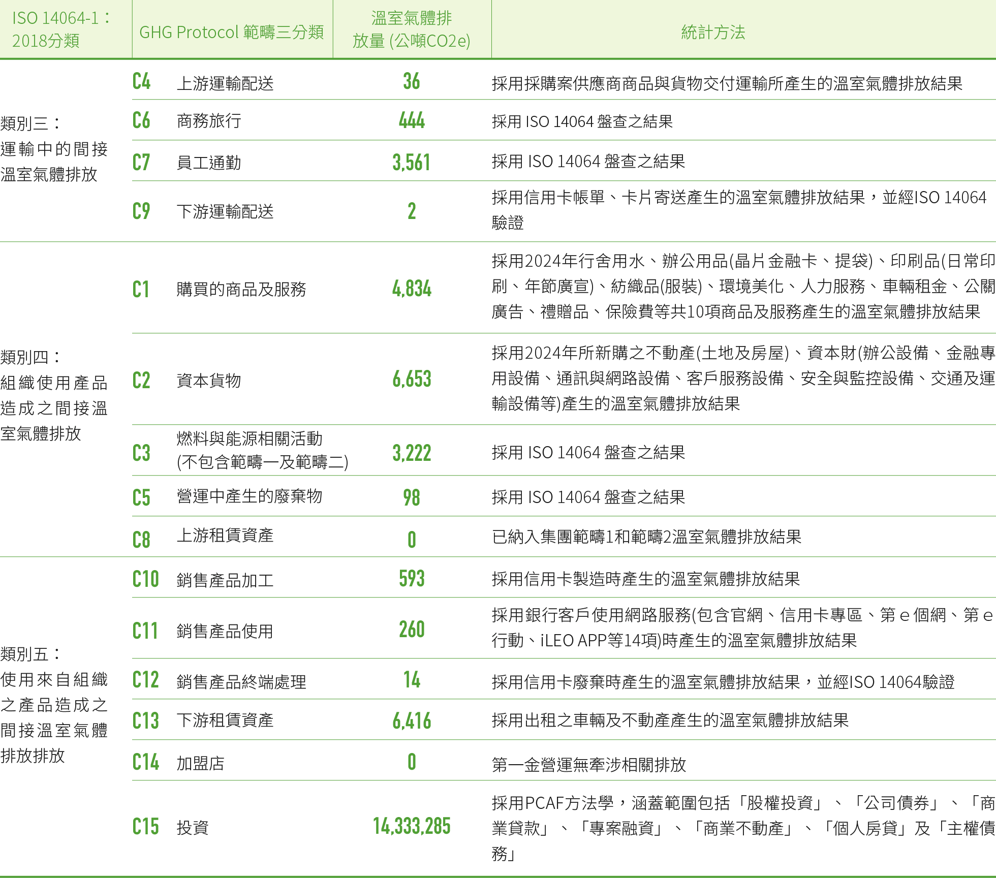Click the C3 emission value 3,222
The width and height of the screenshot is (996, 878).
(x=411, y=453)
